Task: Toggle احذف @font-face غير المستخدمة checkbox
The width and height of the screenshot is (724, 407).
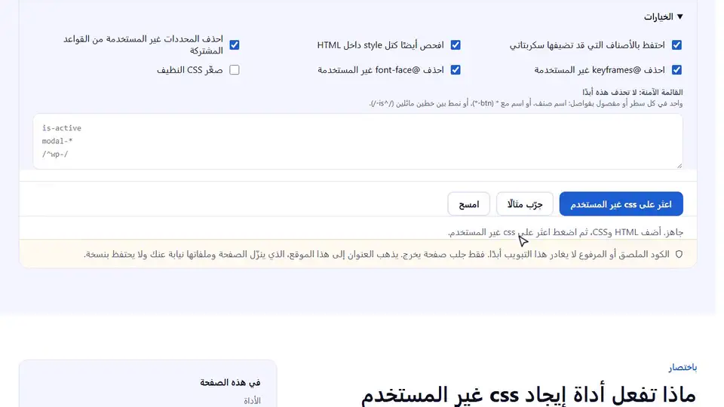Action: [x=456, y=69]
